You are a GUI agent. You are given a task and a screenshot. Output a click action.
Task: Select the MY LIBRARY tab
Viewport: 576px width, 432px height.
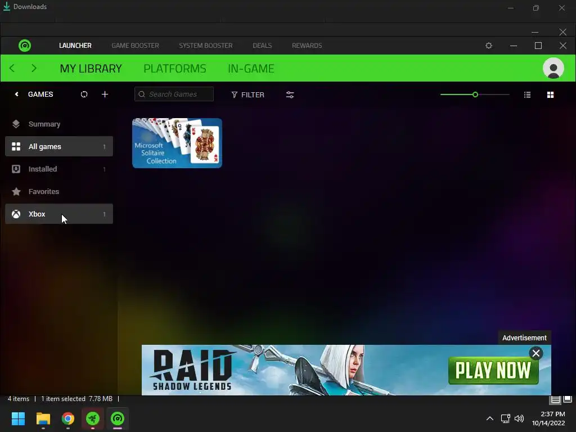[91, 68]
